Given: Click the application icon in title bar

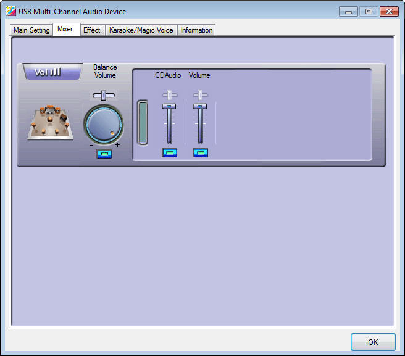Looking at the screenshot, I should 11,11.
